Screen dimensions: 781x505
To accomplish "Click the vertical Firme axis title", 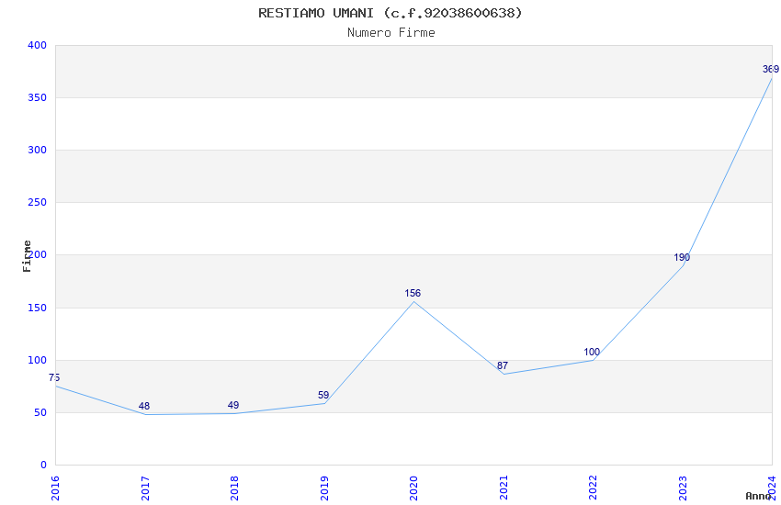I will [28, 255].
